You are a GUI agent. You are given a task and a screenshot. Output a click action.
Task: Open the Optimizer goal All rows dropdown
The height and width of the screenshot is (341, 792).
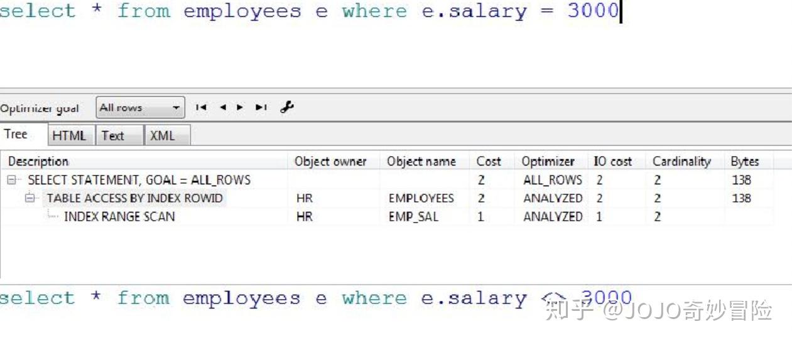[141, 108]
